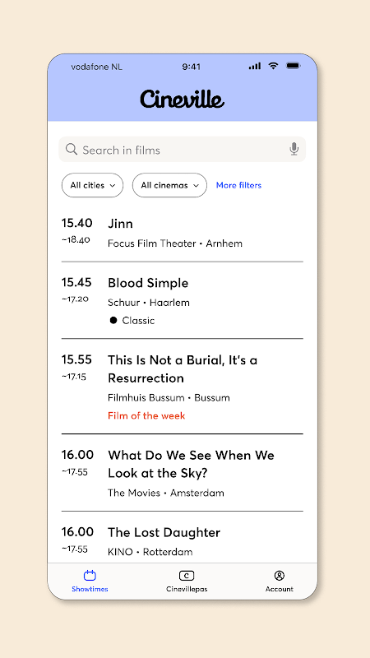Open the Showtimes calendar icon
The width and height of the screenshot is (370, 658).
[x=90, y=575]
